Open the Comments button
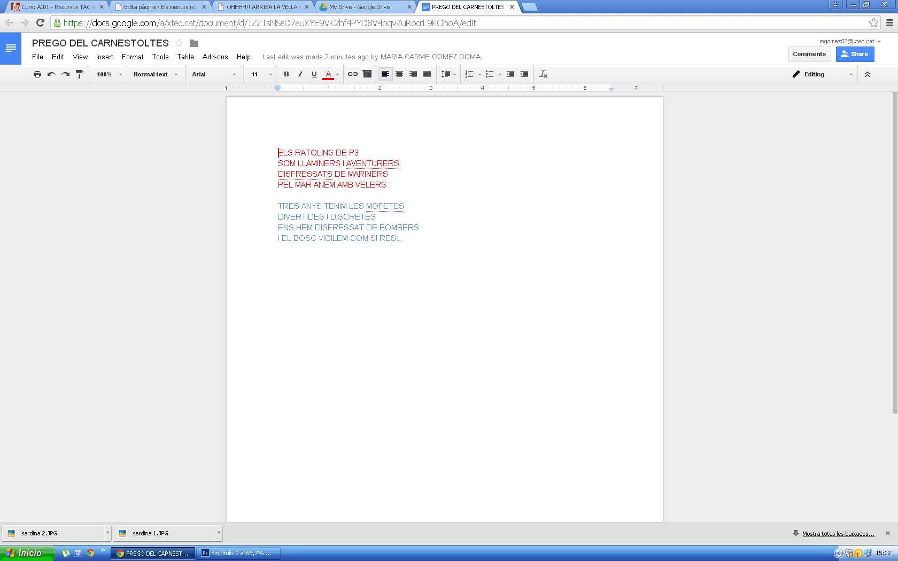Viewport: 898px width, 561px height. (x=809, y=54)
